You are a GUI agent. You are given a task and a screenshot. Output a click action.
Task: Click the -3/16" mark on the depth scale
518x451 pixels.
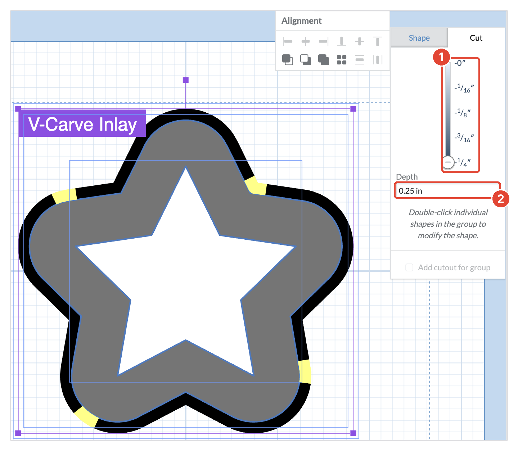[464, 137]
